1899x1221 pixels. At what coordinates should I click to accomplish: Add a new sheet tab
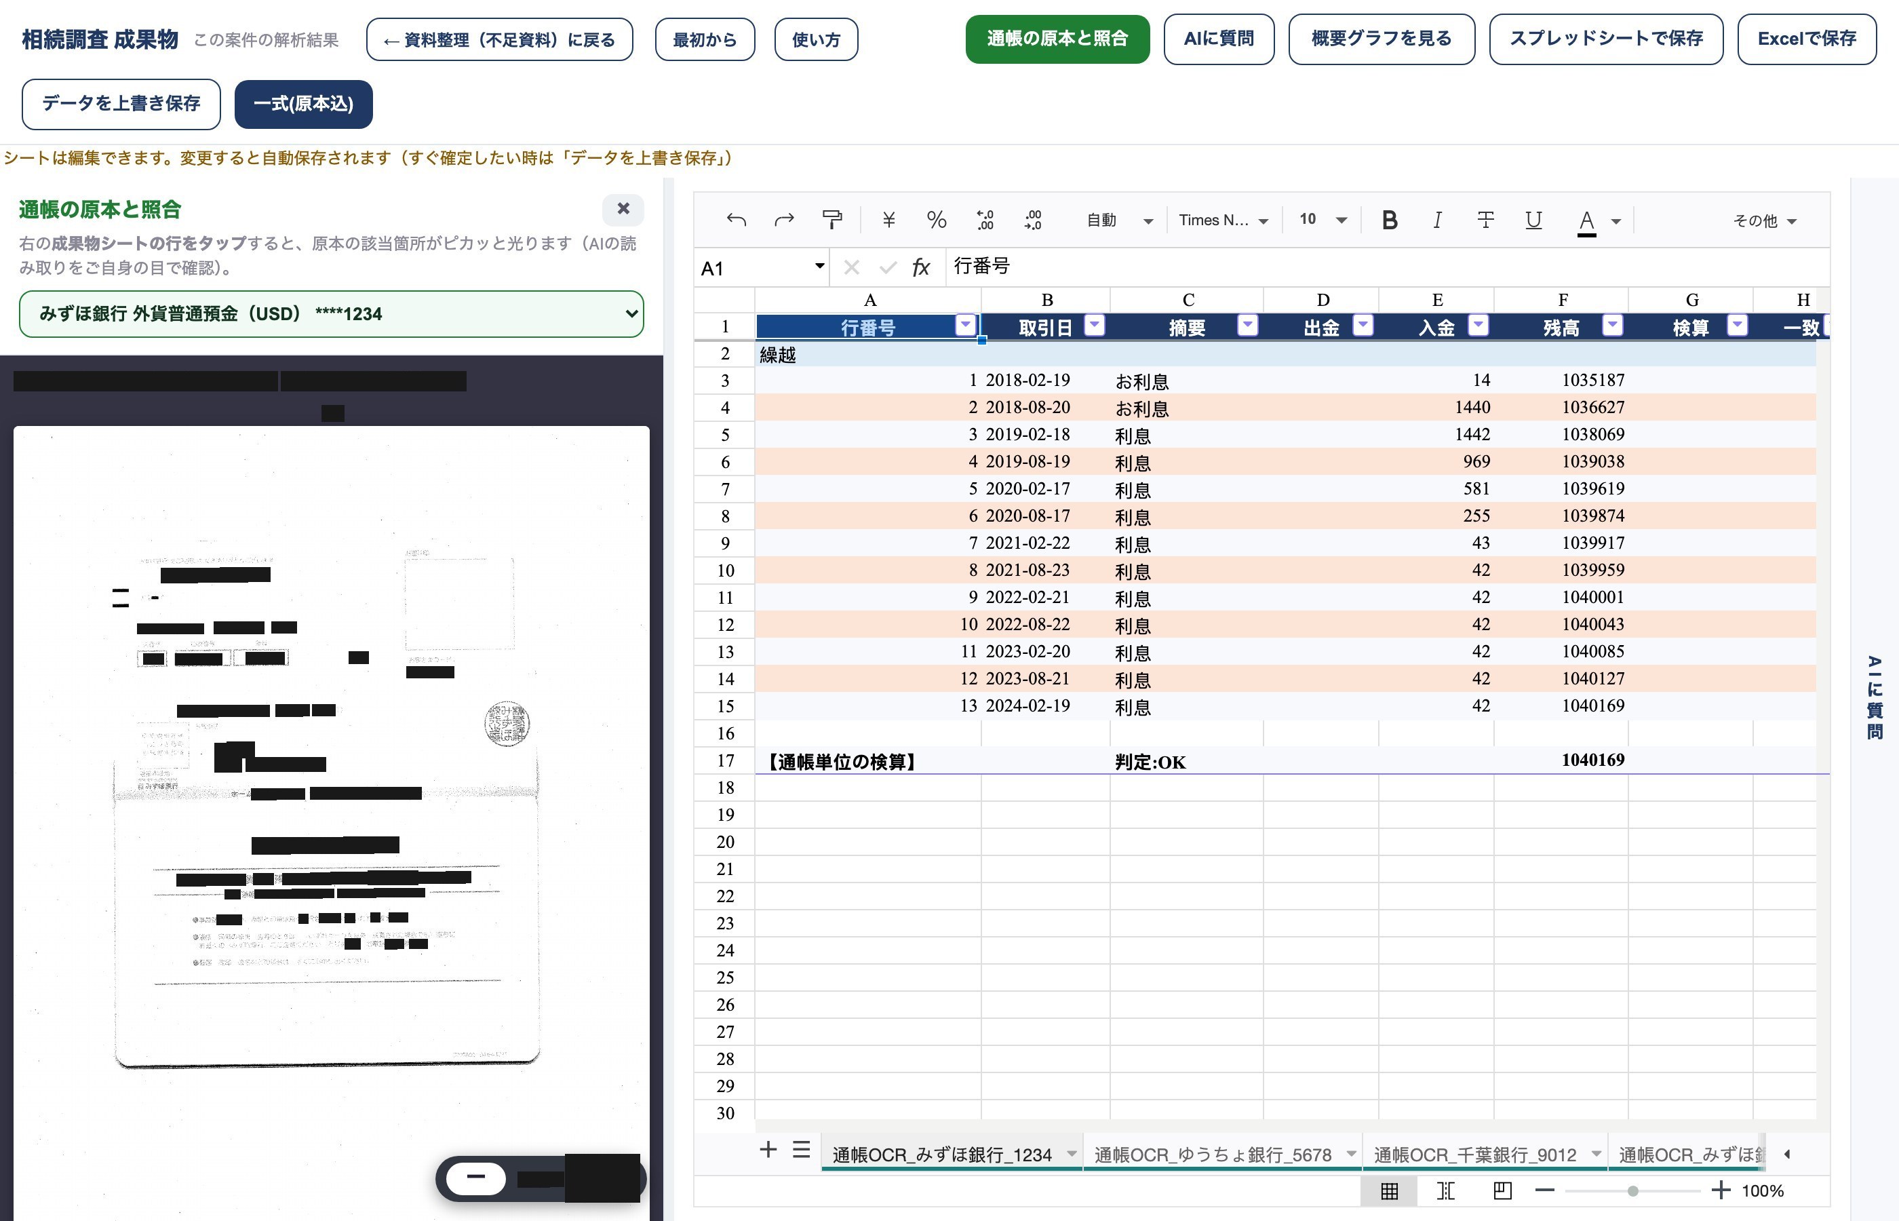[x=767, y=1150]
